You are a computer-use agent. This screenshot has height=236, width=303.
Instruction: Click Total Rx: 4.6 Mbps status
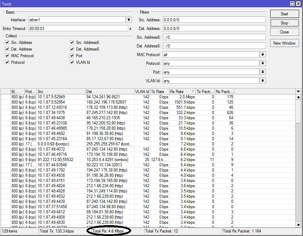pos(108,231)
